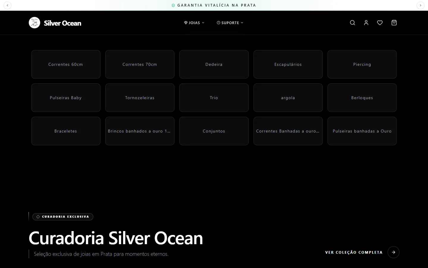Open the Correntes 70cm category

[x=140, y=64]
